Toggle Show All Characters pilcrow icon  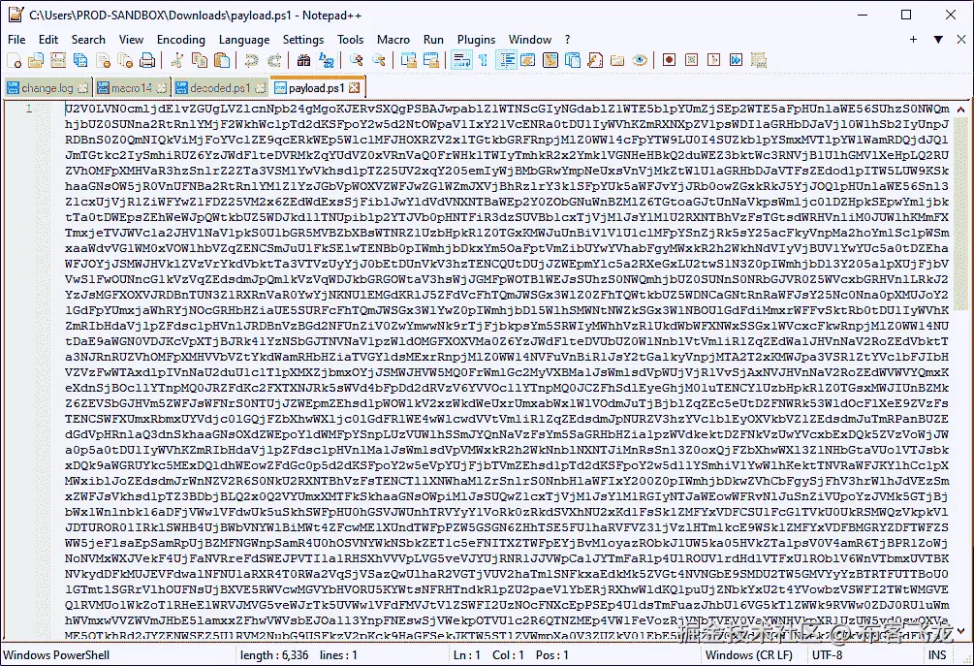tap(484, 60)
